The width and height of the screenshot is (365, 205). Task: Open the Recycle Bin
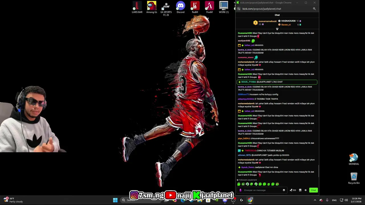coord(354,178)
